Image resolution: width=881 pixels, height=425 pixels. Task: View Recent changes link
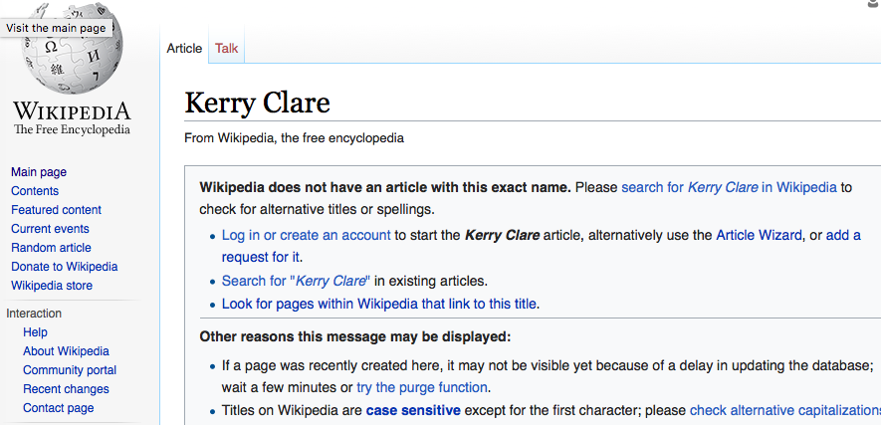[x=67, y=389]
